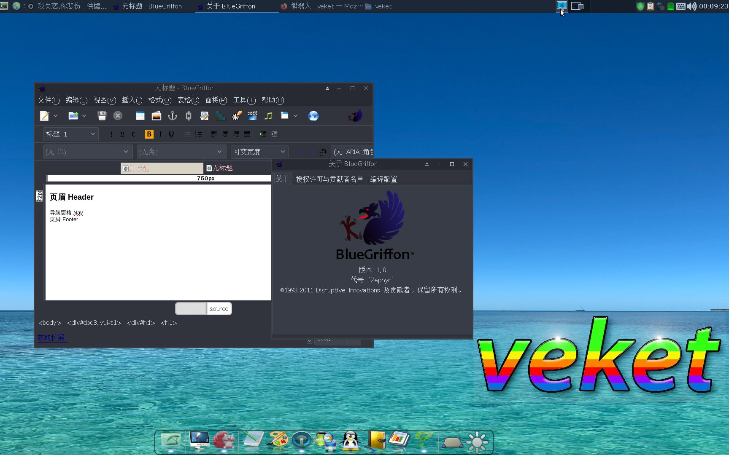Open the paint palette icon in dock
Screen dimensions: 729x455
(278, 441)
